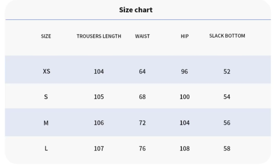The height and width of the screenshot is (168, 275).
Task: Click slack bottom value 56 for M
Action: click(227, 123)
